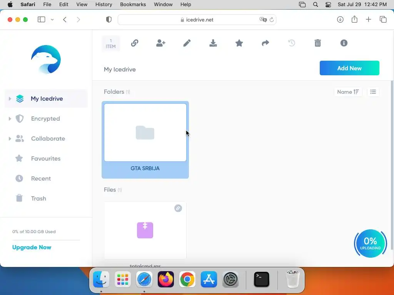
Task: Click the privacy shield icon in Safari
Action: [109, 20]
